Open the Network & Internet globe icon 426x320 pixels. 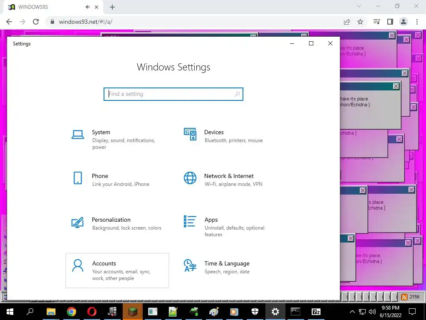[190, 178]
